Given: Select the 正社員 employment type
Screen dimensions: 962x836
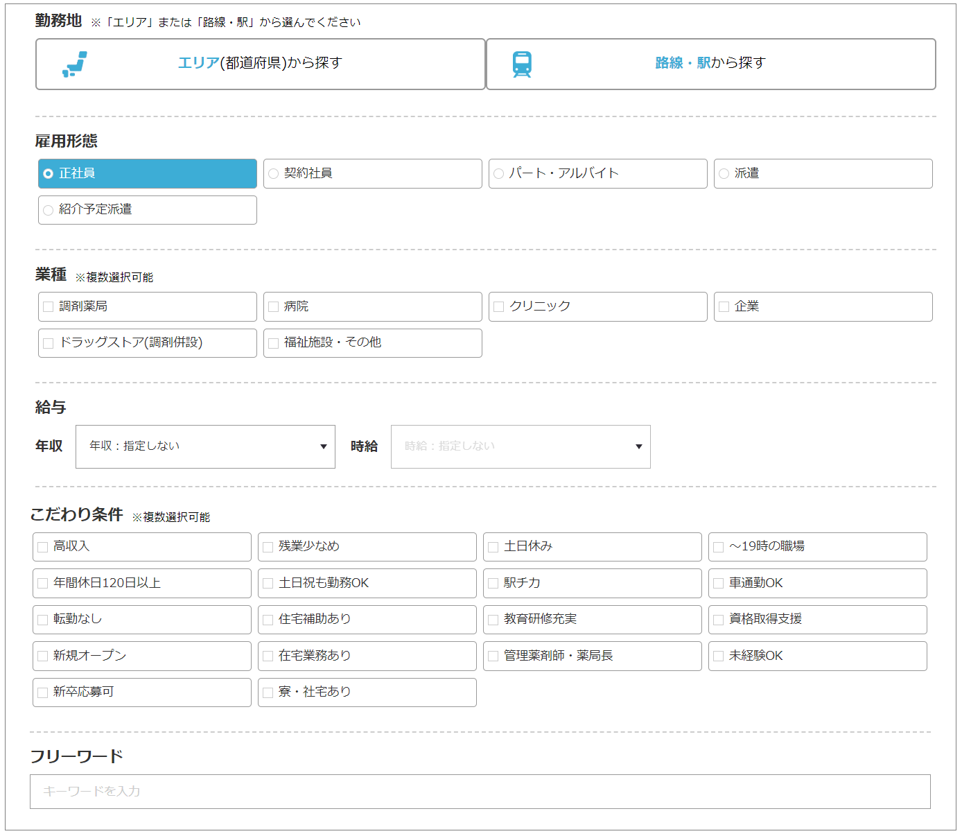Looking at the screenshot, I should (148, 173).
